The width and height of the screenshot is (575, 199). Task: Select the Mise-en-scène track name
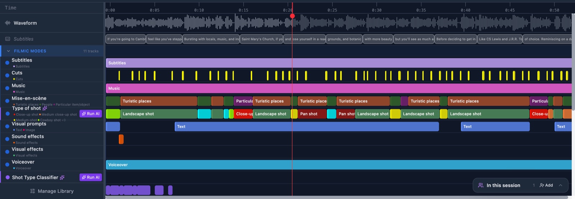[29, 98]
